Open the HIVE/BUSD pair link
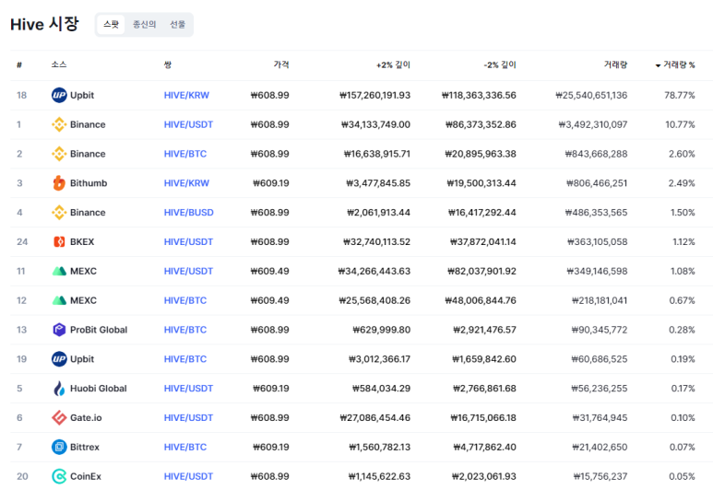 pyautogui.click(x=189, y=213)
